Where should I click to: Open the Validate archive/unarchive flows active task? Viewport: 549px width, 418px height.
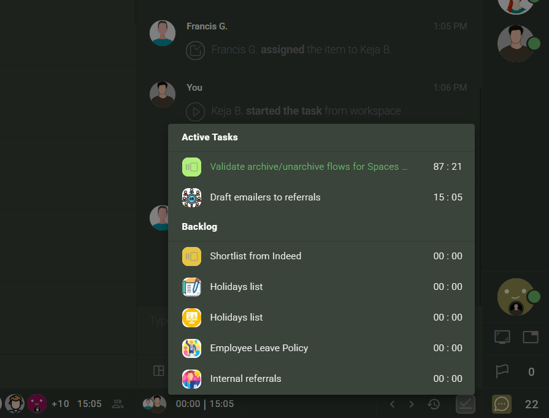point(309,167)
